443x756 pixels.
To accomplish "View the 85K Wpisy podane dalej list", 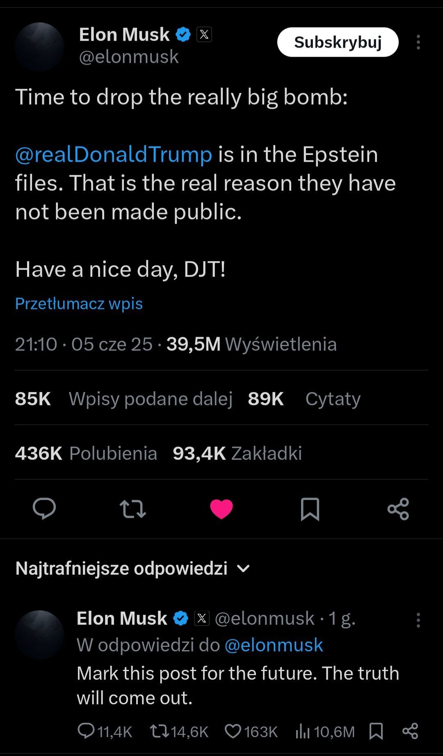I will [x=123, y=398].
